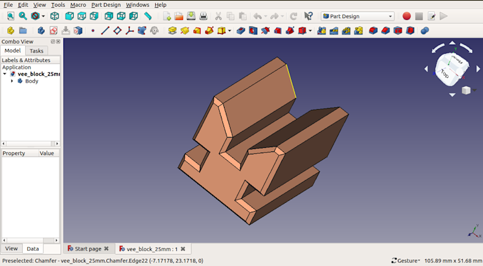The height and width of the screenshot is (266, 483).
Task: Collapse the vee_block_25mm tree node
Action: 5,74
